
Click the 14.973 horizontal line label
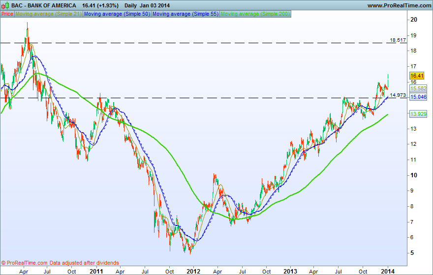[398, 95]
